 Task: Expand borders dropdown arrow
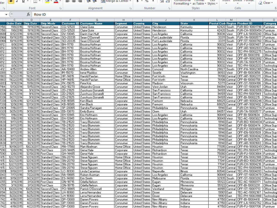[40, 1]
